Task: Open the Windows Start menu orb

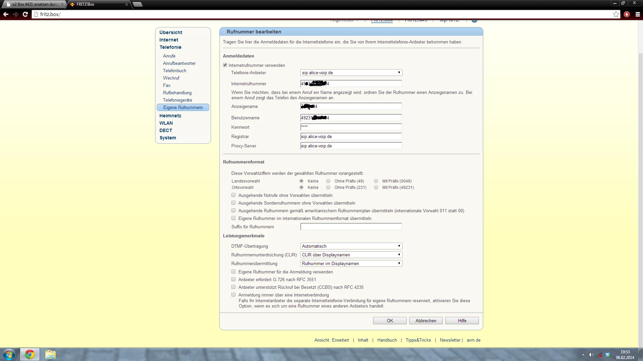Action: pos(9,354)
